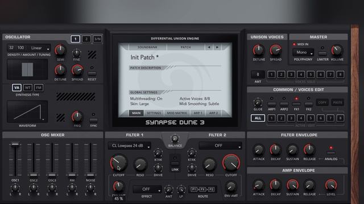
Task: Choose WT synthesis type
Action: tap(28, 88)
